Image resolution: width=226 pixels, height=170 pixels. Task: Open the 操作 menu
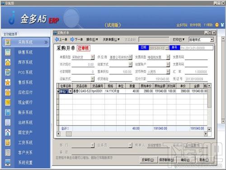[x=92, y=39]
